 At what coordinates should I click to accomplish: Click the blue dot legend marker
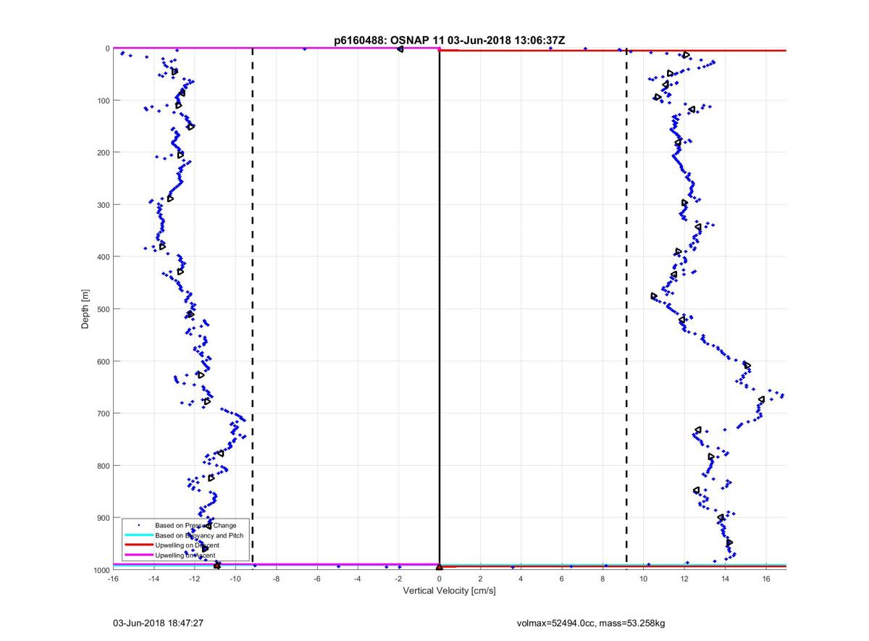point(138,525)
